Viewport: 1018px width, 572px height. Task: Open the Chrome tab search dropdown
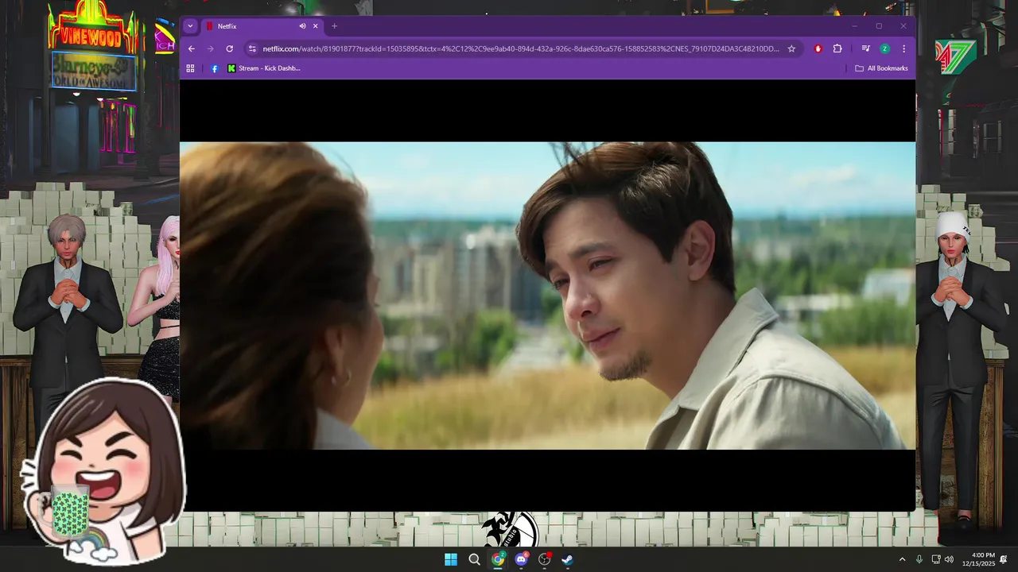[x=190, y=26]
